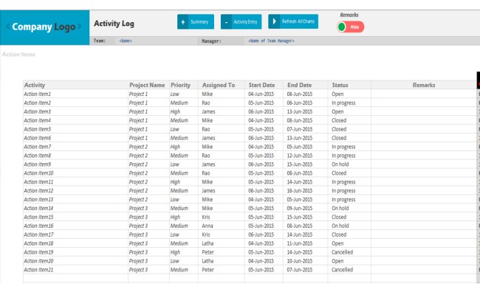The width and height of the screenshot is (480, 295).
Task: Open the Summary sheet button
Action: click(x=196, y=22)
